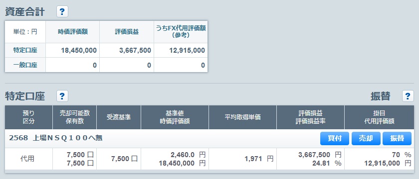Open help icon beside 振替 heading
This screenshot has width=419, height=179.
tap(408, 96)
